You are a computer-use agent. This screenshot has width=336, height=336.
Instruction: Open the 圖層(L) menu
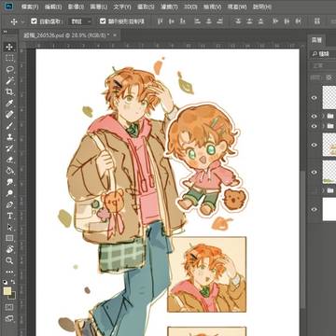[x=98, y=7]
